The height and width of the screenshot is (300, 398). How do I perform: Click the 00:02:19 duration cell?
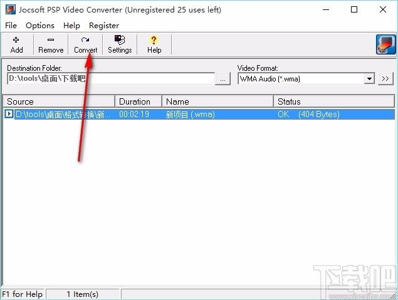click(x=134, y=114)
